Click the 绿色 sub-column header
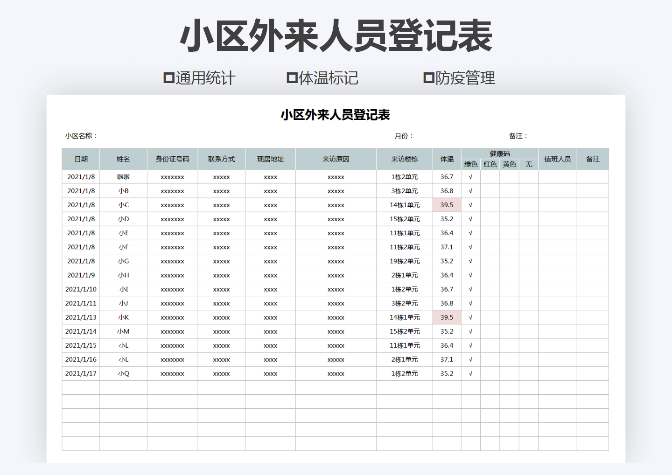The height and width of the screenshot is (475, 672). click(470, 164)
